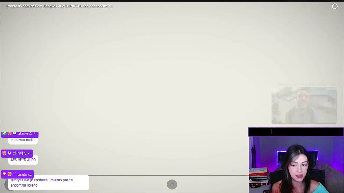344x193 pixels.
Task: Open the video info icon
Action: pyautogui.click(x=335, y=6)
